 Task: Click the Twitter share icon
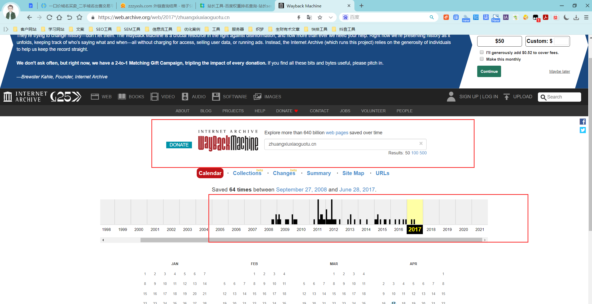tap(582, 130)
